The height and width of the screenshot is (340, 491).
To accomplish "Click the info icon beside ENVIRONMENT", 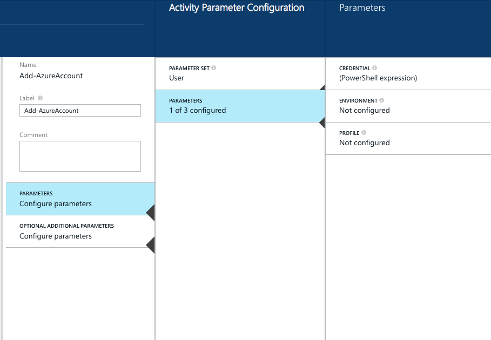I will (381, 100).
